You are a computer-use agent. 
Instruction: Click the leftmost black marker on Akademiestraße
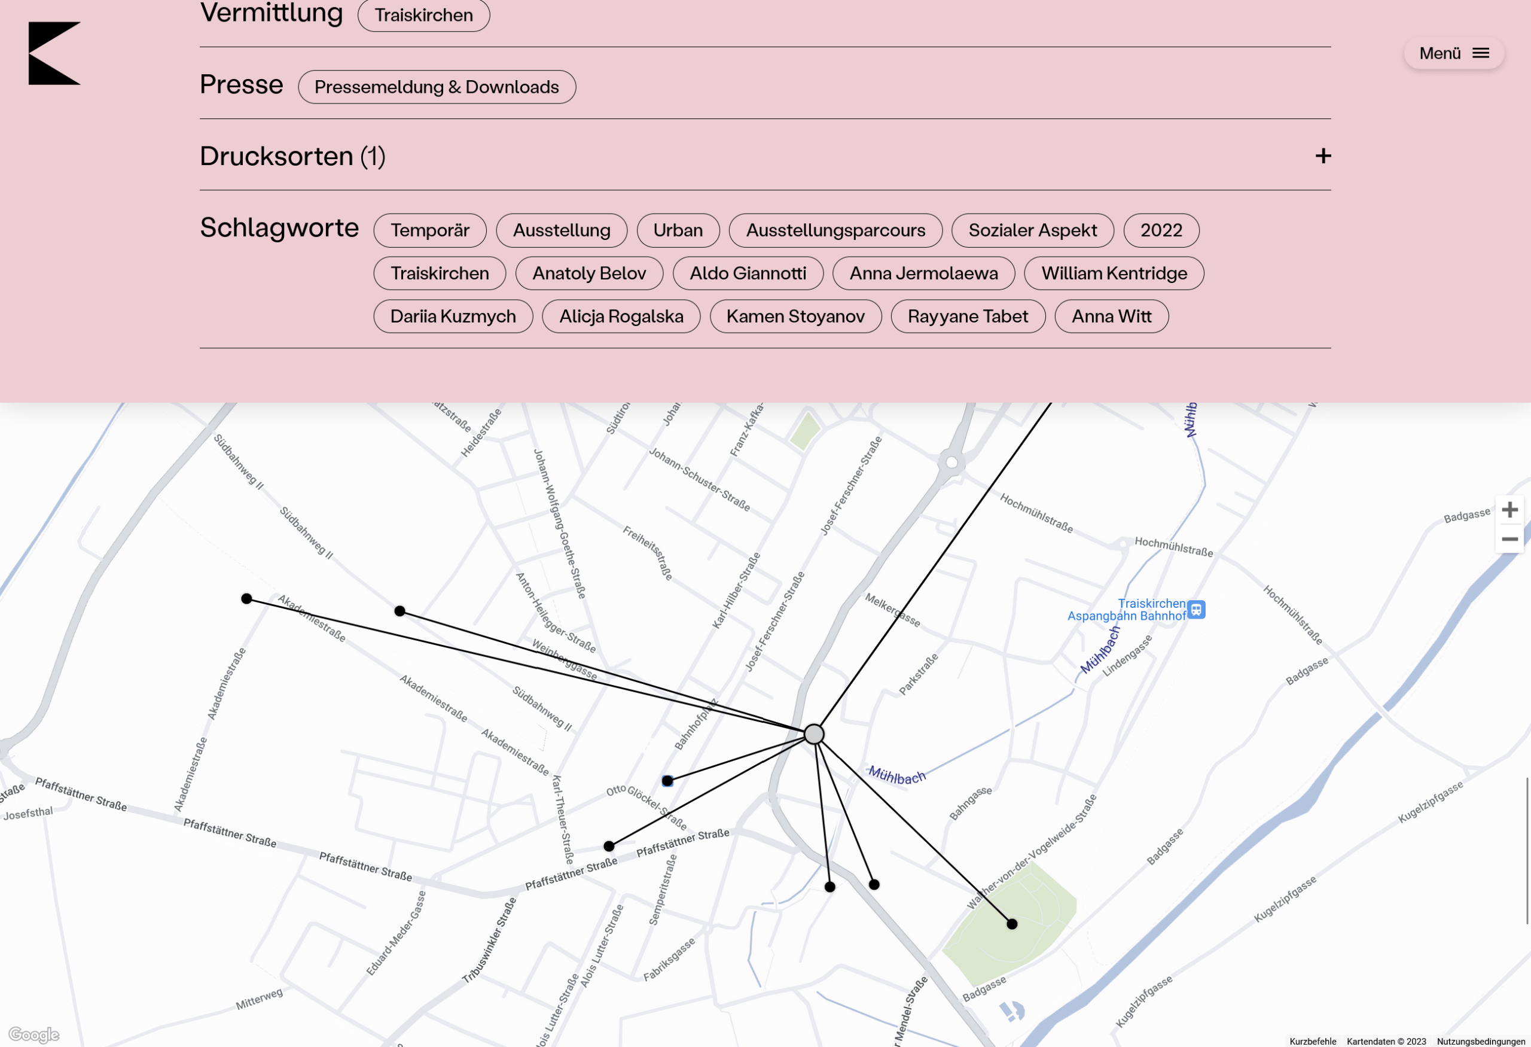[246, 598]
